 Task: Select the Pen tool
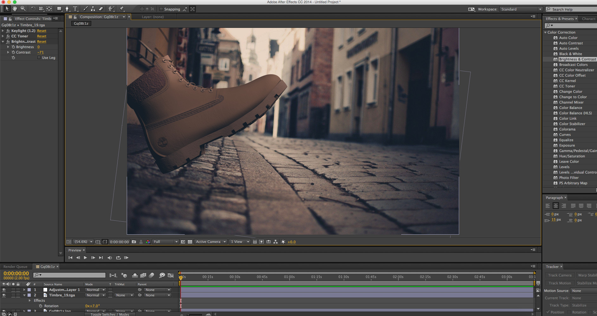pos(67,9)
